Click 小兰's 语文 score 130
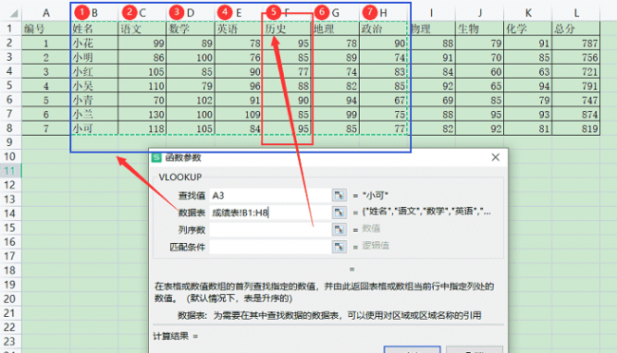This screenshot has height=353, width=617. [x=142, y=114]
